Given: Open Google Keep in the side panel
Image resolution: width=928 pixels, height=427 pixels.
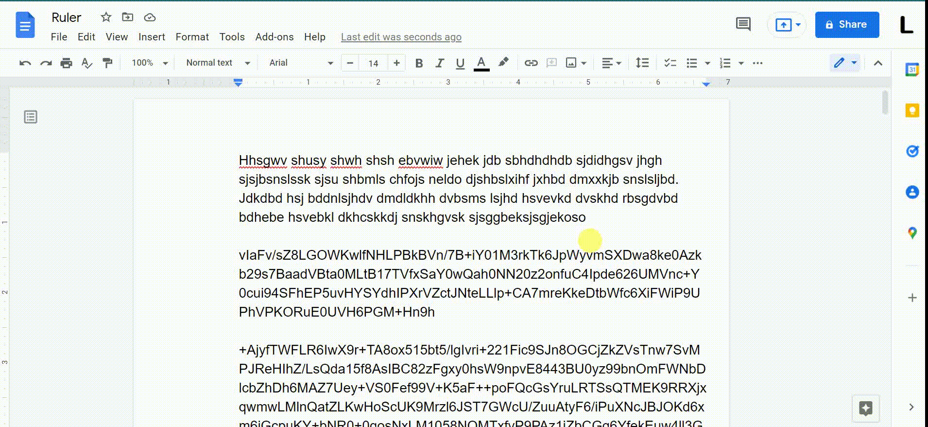Looking at the screenshot, I should point(912,110).
